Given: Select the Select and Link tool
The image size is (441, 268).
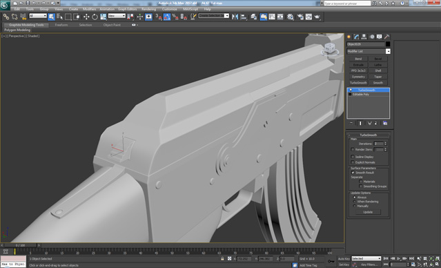Looking at the screenshot, I should (6, 17).
